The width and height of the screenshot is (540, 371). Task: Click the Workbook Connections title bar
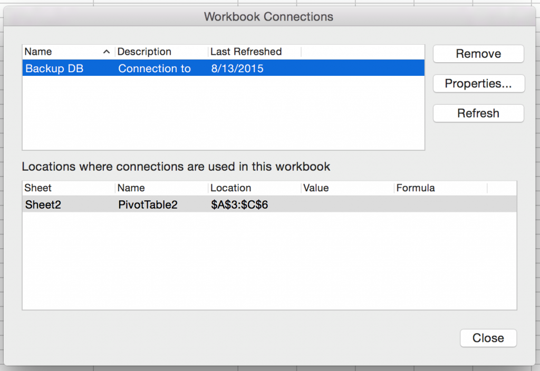coord(269,16)
